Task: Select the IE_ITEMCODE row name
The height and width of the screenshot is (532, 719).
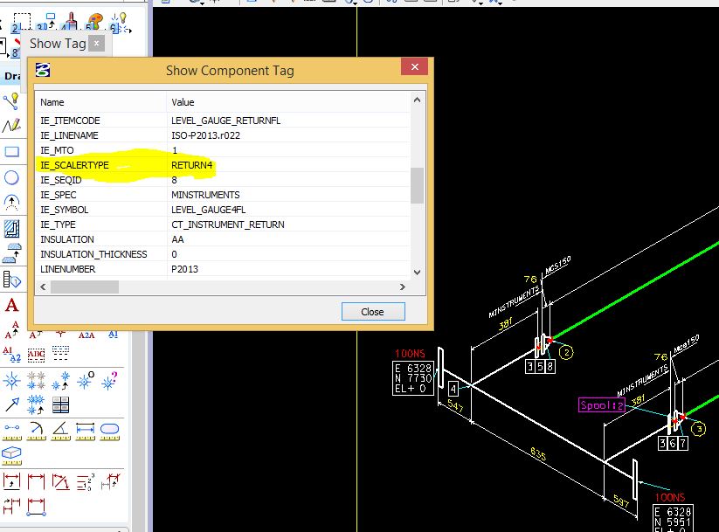Action: 70,121
